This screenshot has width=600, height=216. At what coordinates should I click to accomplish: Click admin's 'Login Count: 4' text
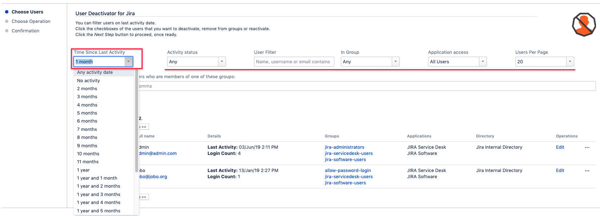224,153
